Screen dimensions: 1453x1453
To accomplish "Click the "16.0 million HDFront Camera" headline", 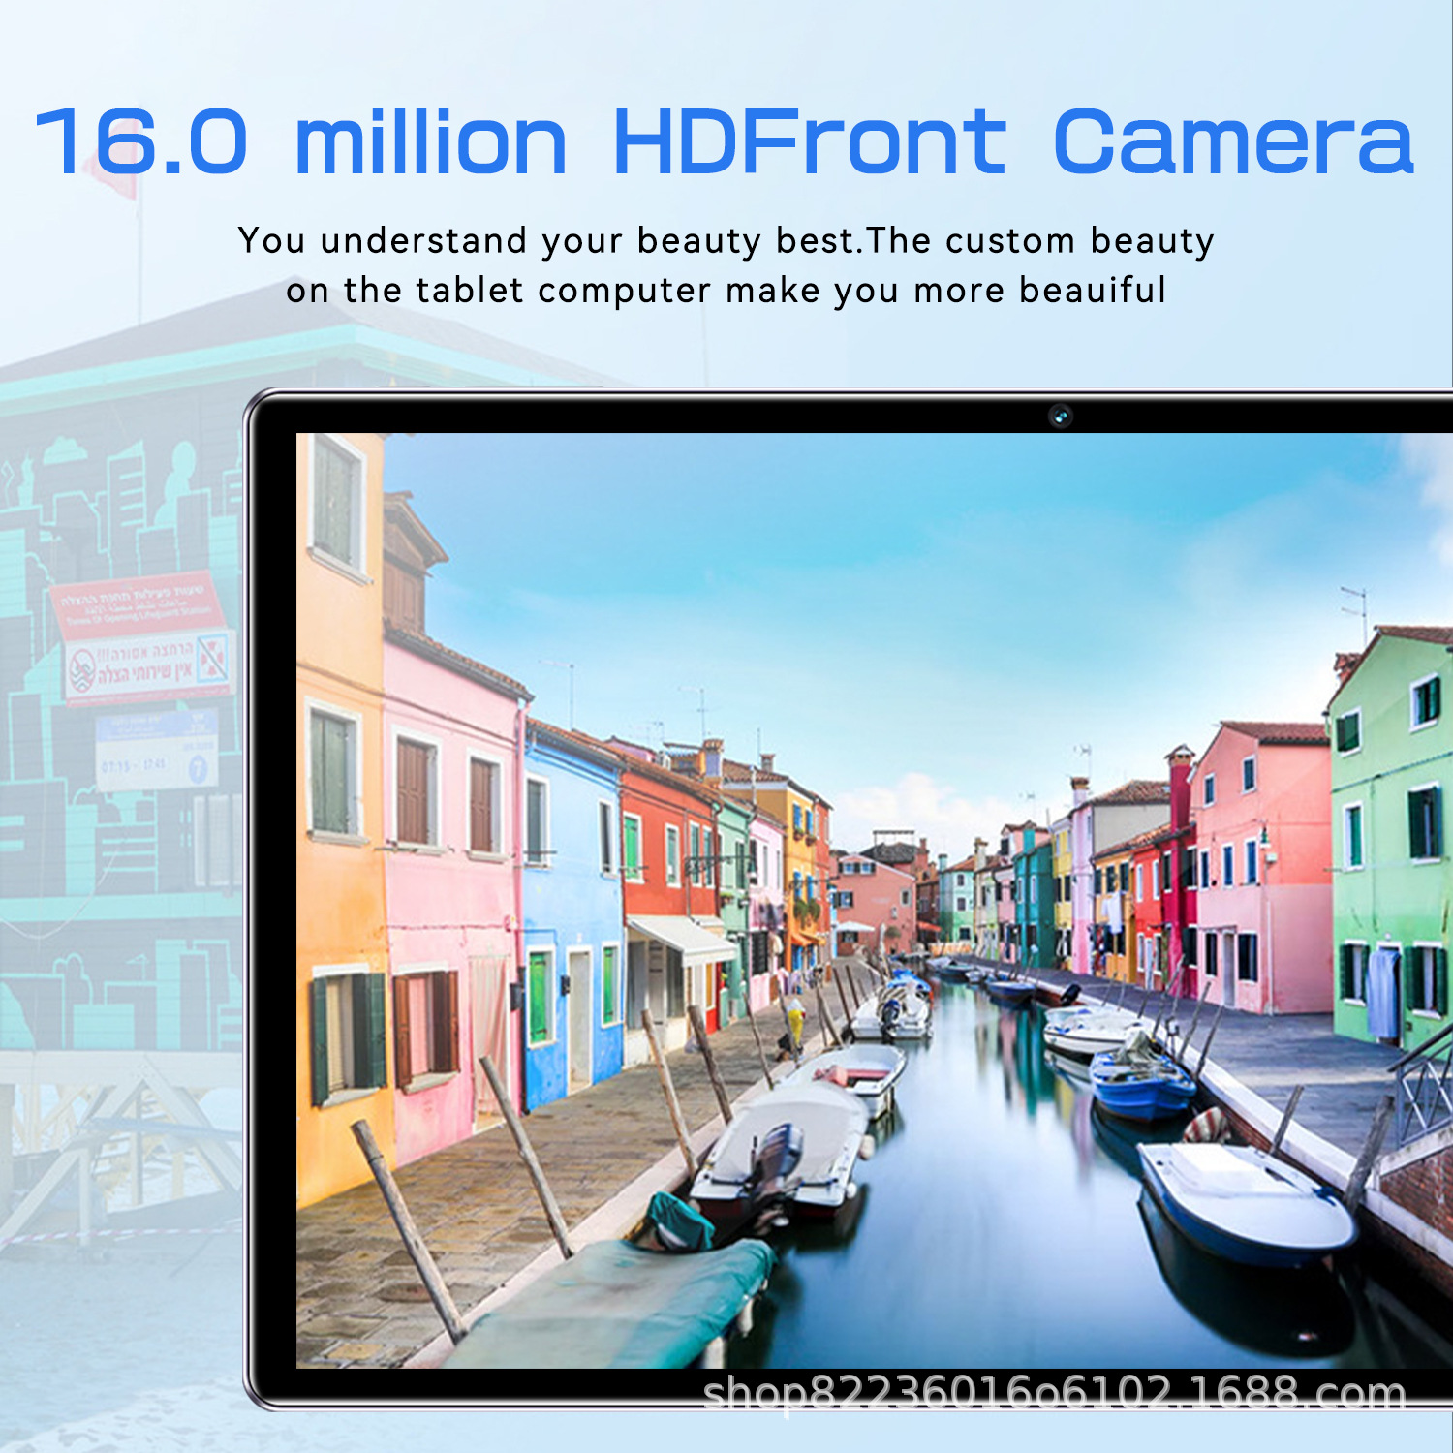I will click(725, 142).
